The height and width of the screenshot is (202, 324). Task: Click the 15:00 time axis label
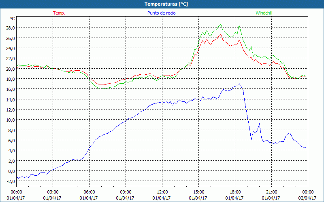pyautogui.click(x=198, y=192)
